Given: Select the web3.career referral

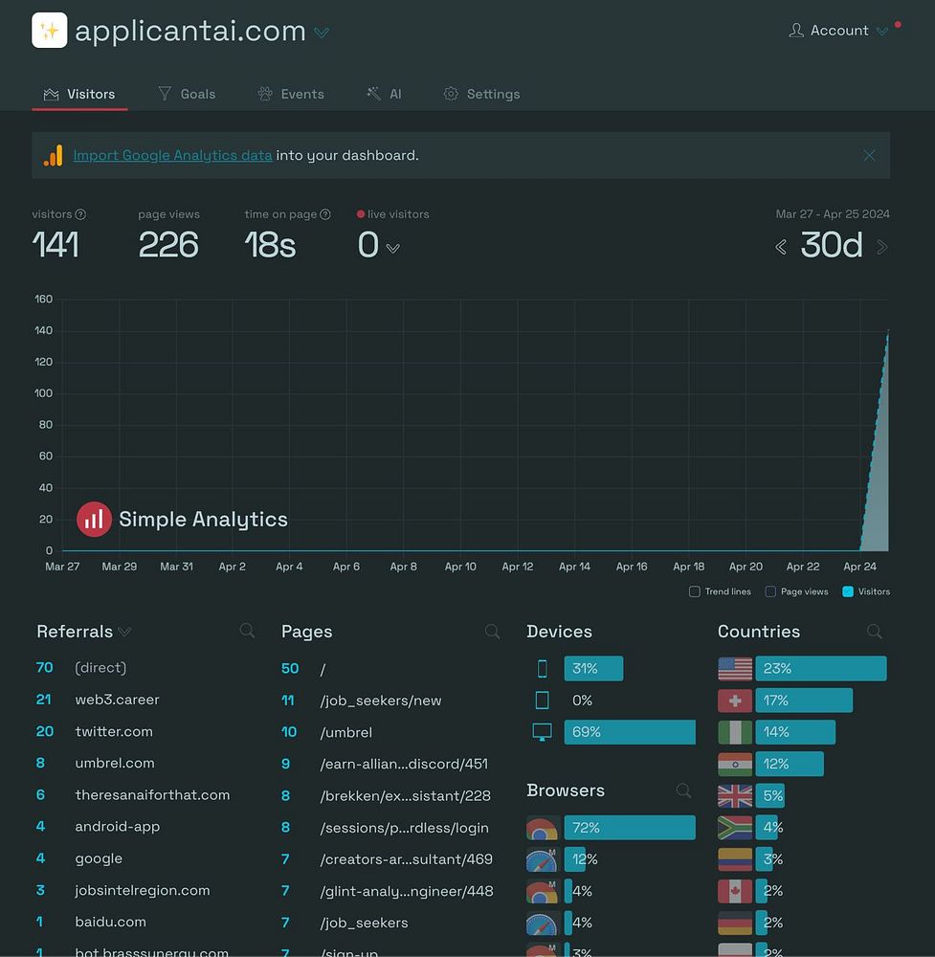Looking at the screenshot, I should click(145, 700).
